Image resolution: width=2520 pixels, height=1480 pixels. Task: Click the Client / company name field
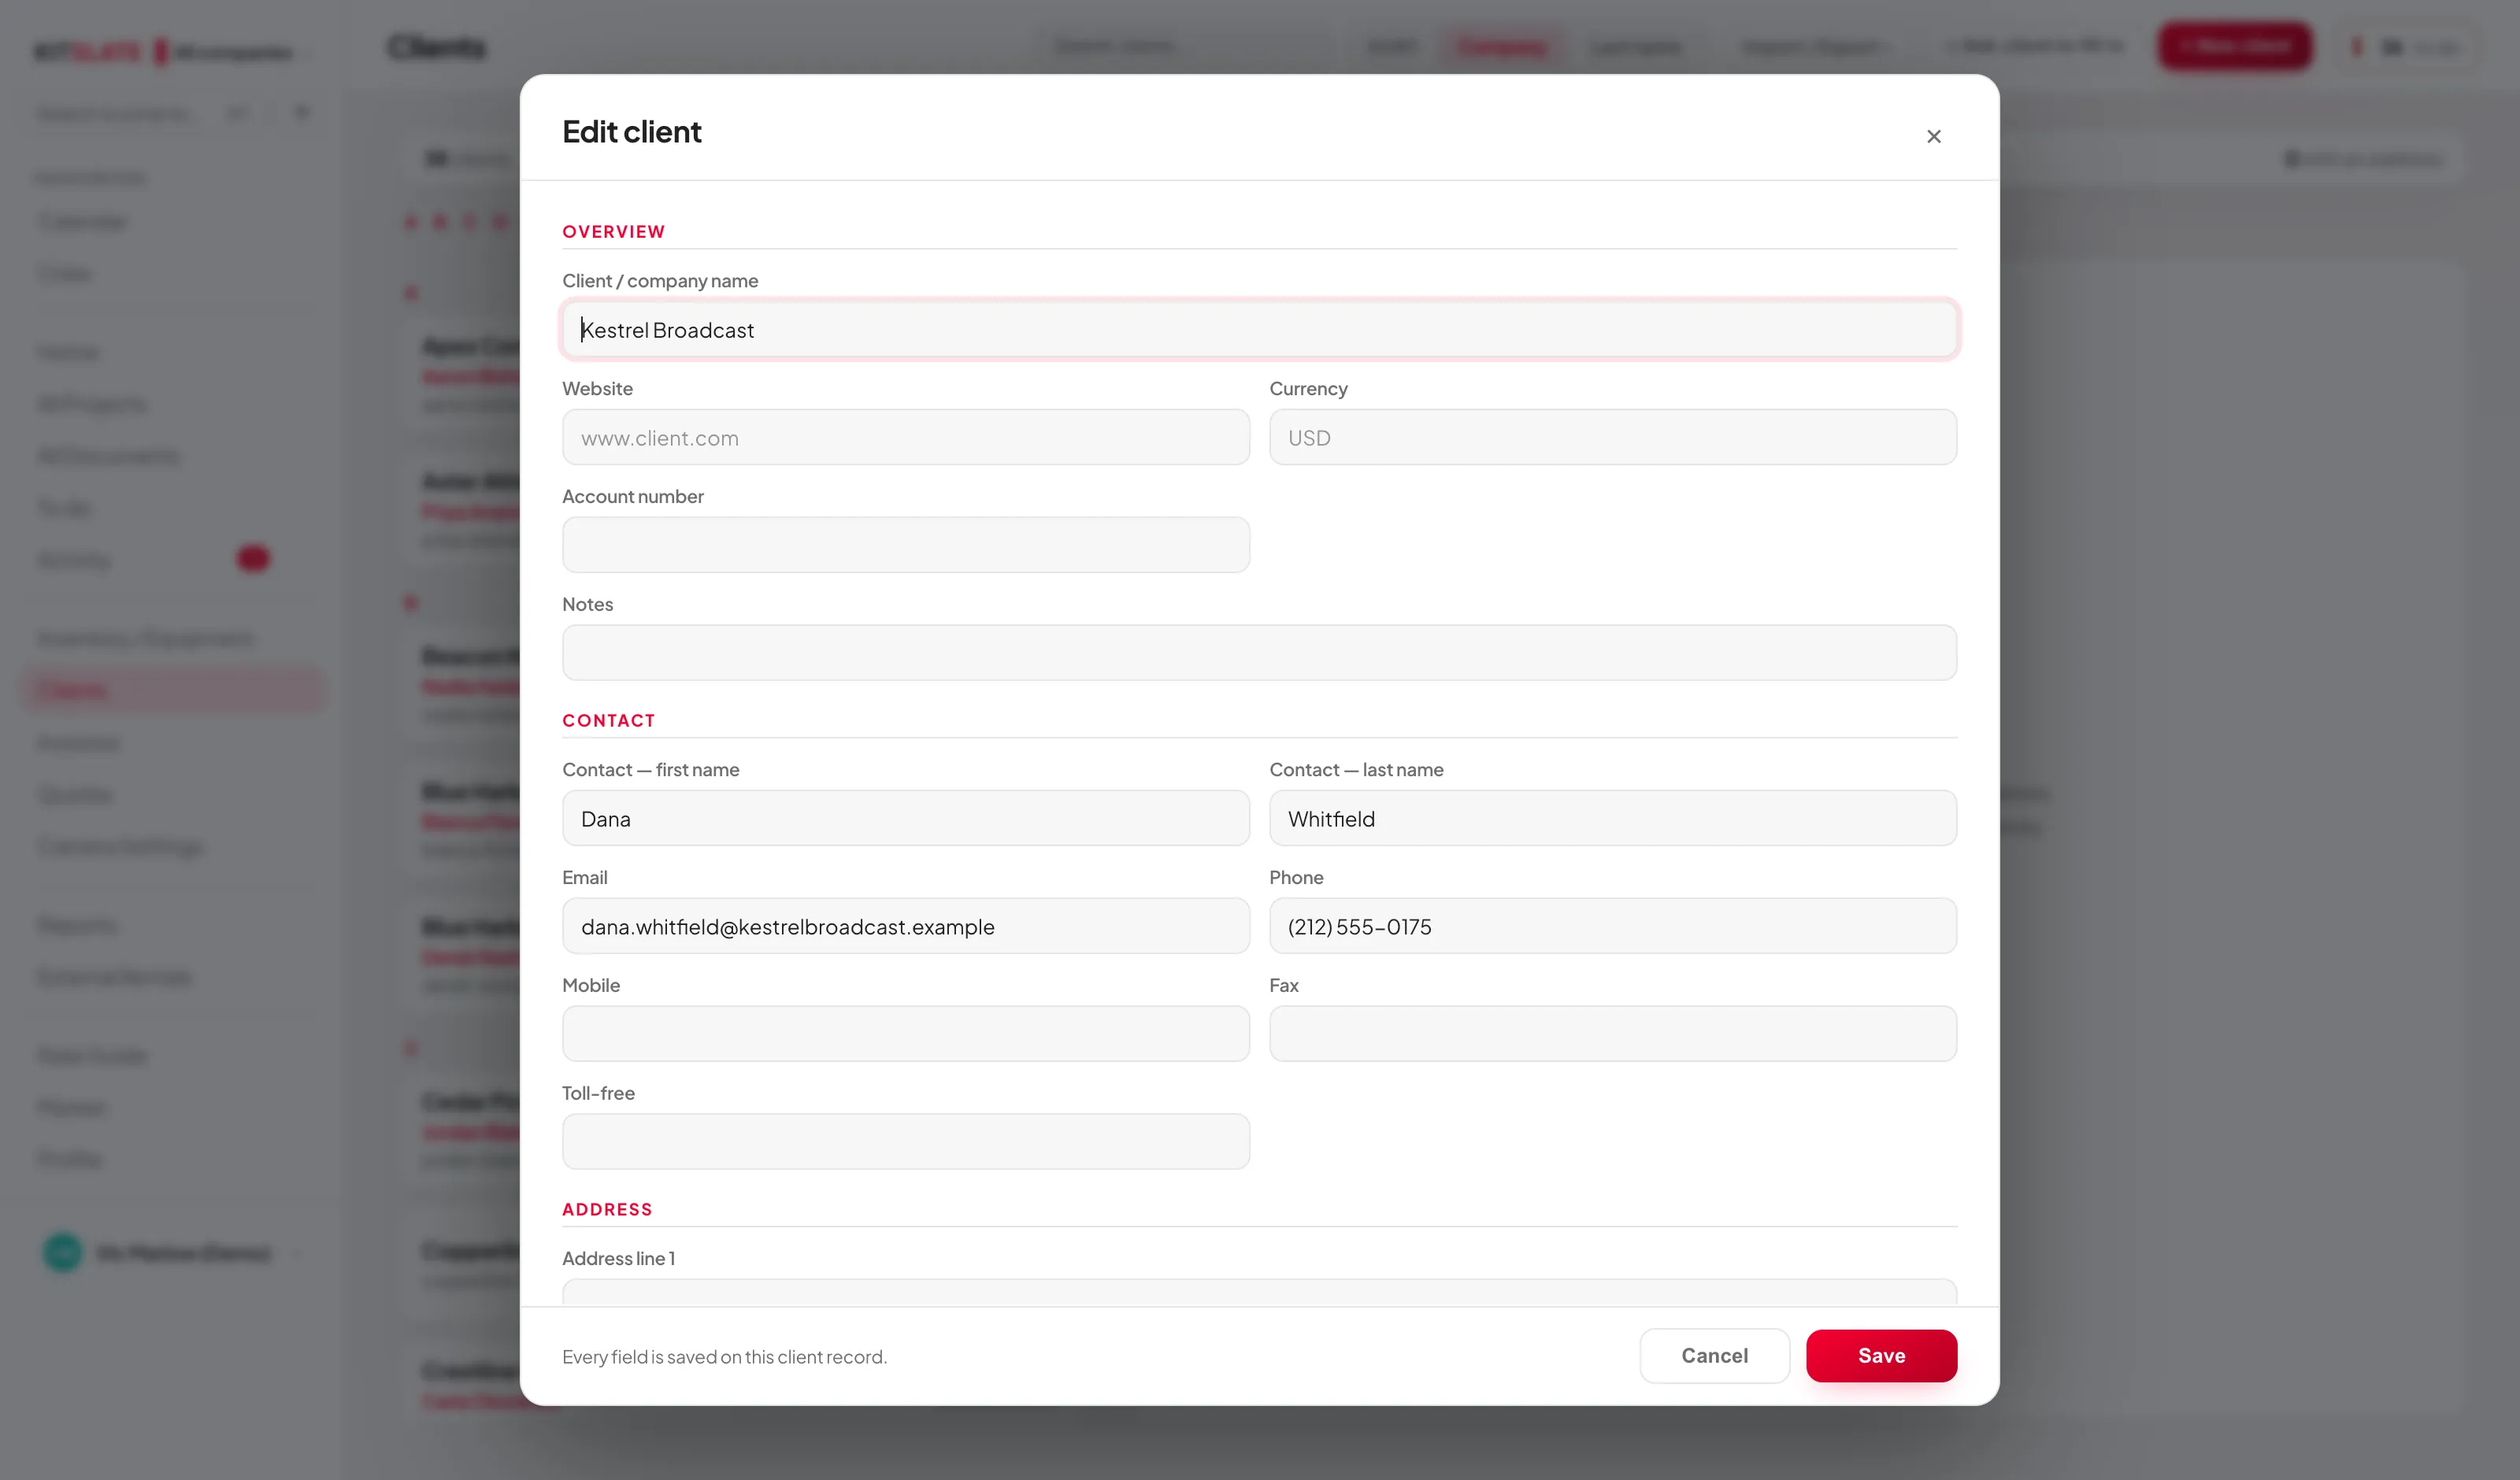[x=1259, y=329]
